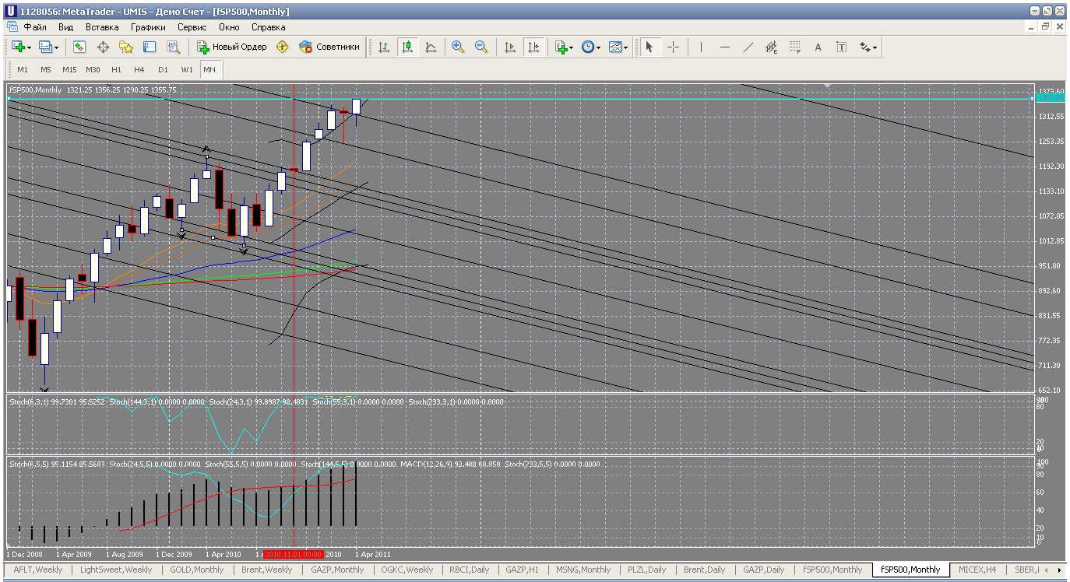Switch to OGKC,Weekly chart tab

coord(407,570)
